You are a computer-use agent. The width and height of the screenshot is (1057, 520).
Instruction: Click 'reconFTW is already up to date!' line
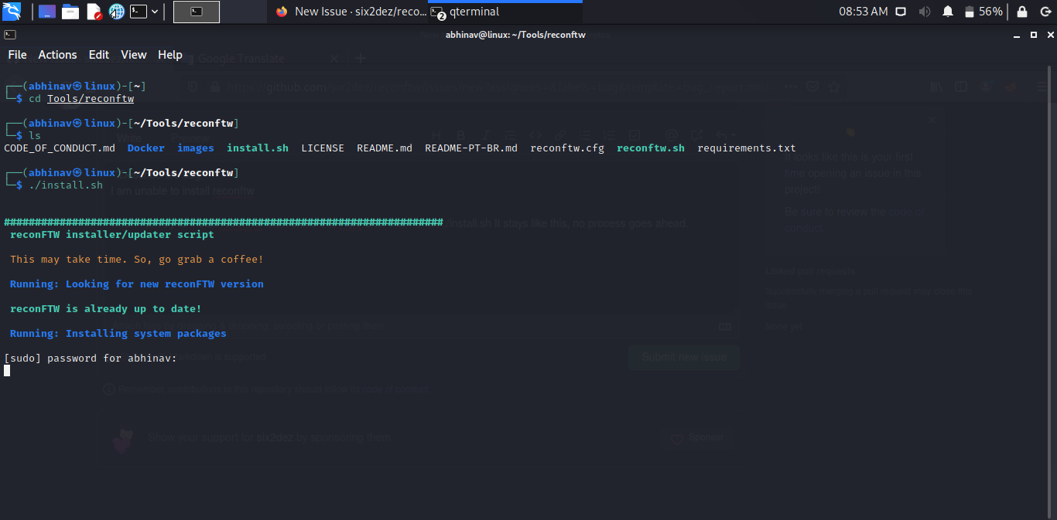coord(106,309)
